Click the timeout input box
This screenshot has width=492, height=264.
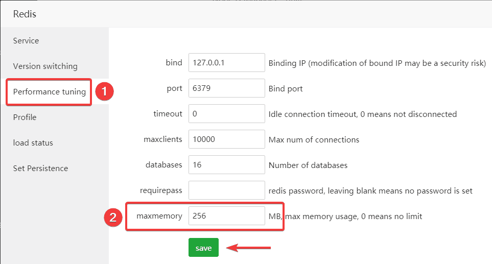pos(226,114)
